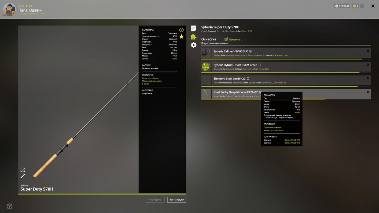Click the star rank 12 indicator

pyautogui.click(x=29, y=6)
